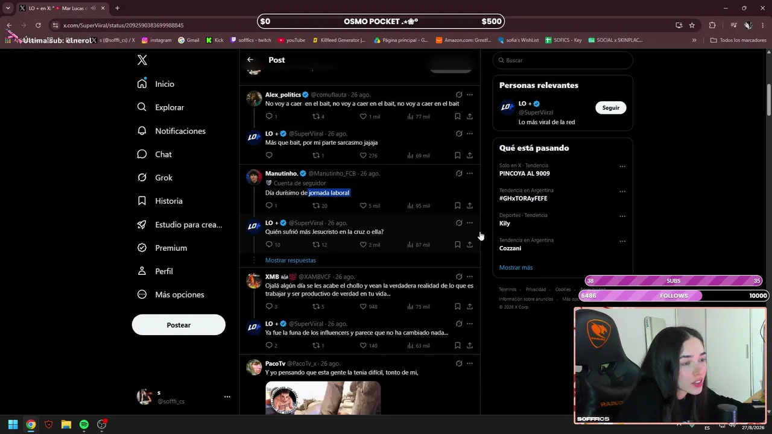This screenshot has width=772, height=434.
Task: Open the Gmail bookmark
Action: coord(189,40)
